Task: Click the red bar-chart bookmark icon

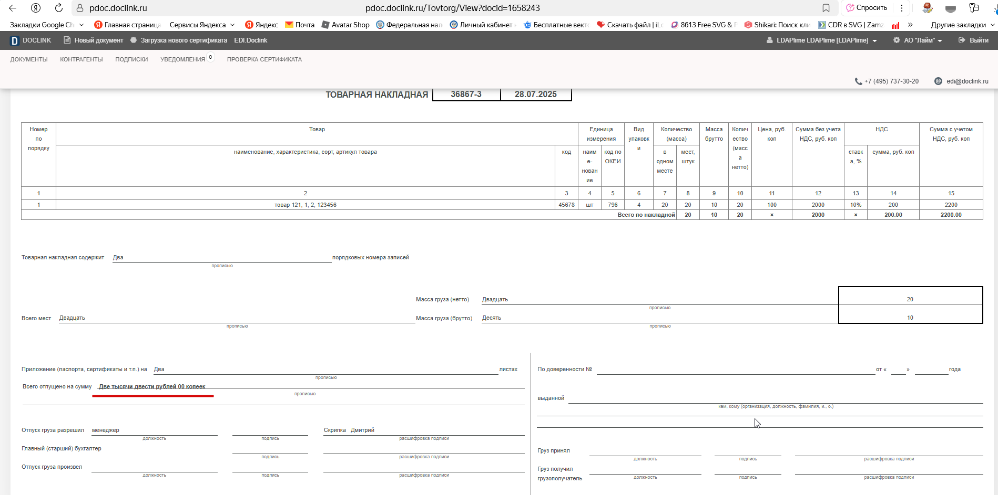Action: tap(895, 25)
